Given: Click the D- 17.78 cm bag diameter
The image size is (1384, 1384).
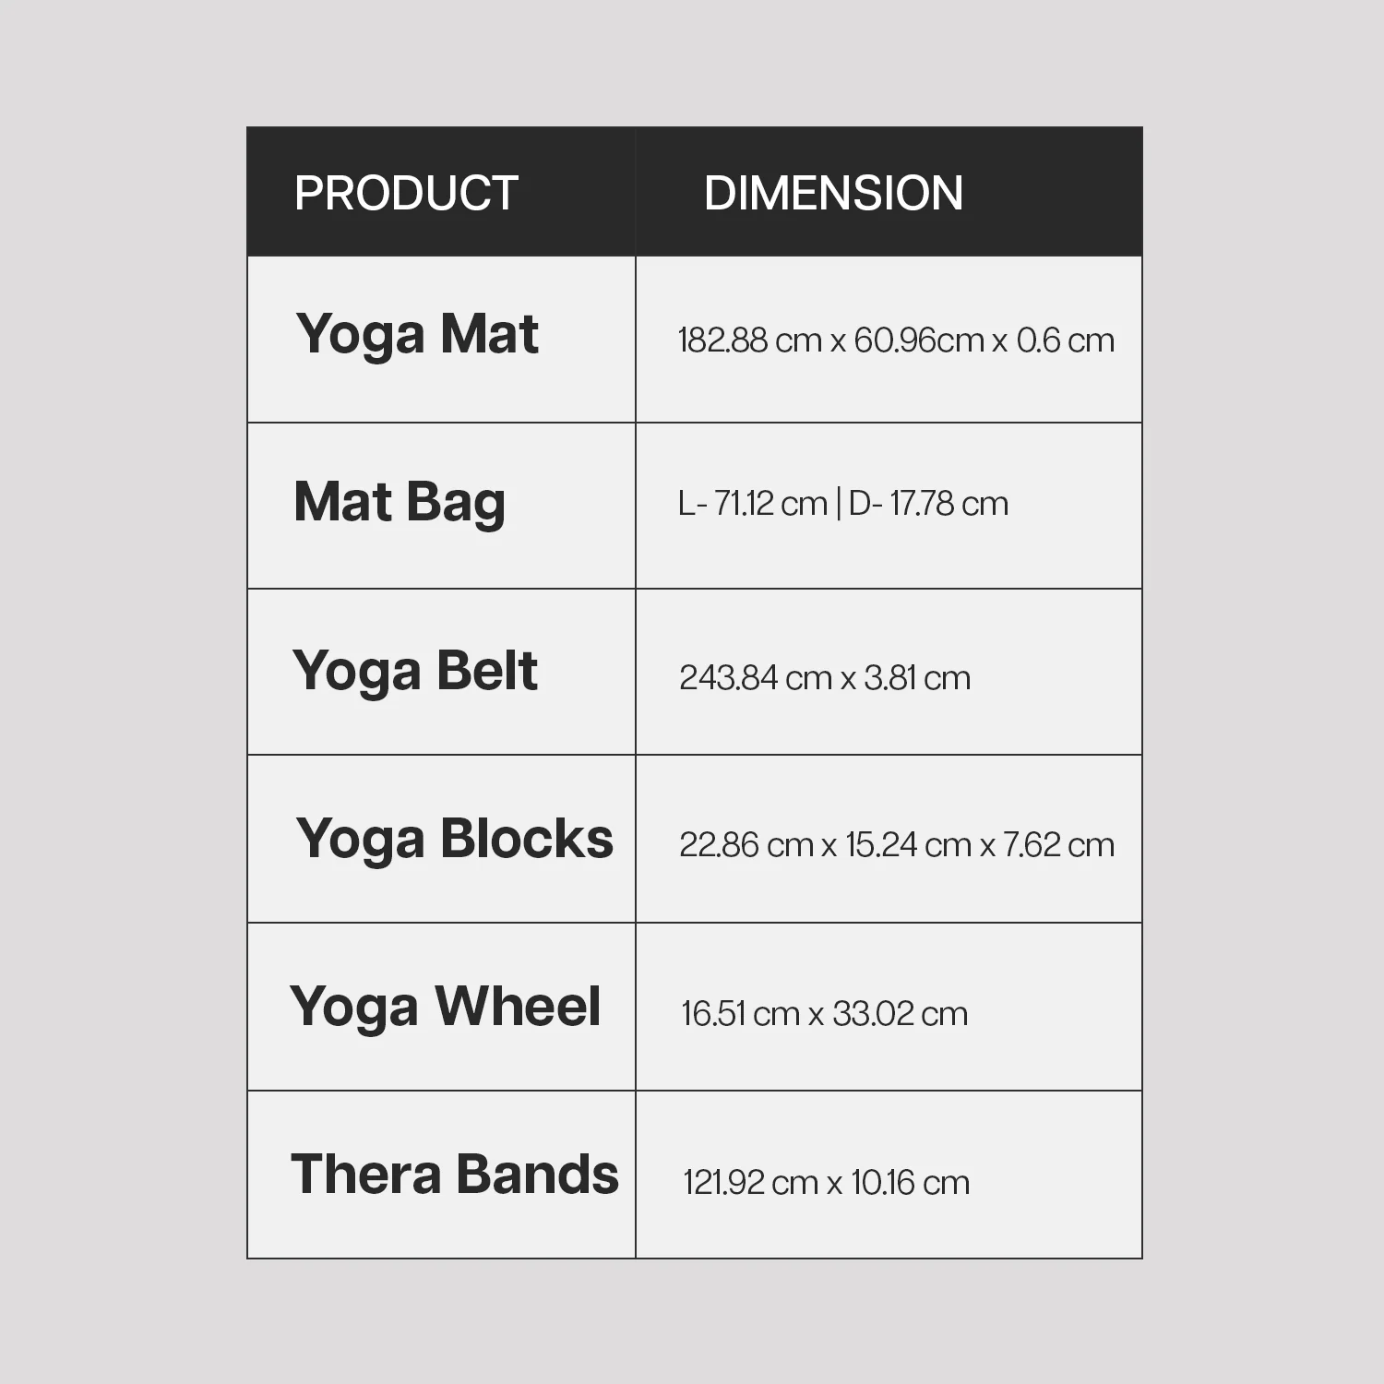Looking at the screenshot, I should pos(928,504).
